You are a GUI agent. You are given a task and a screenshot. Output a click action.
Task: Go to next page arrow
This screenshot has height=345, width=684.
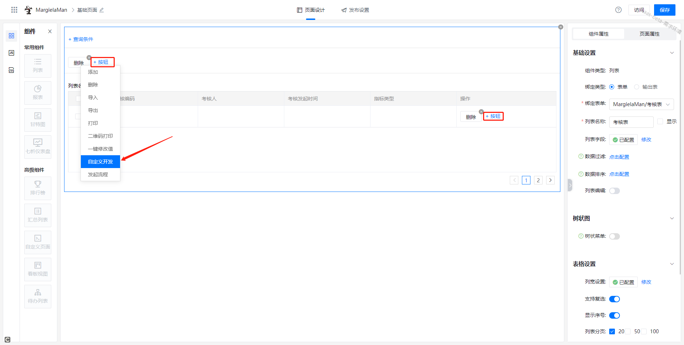pyautogui.click(x=550, y=180)
